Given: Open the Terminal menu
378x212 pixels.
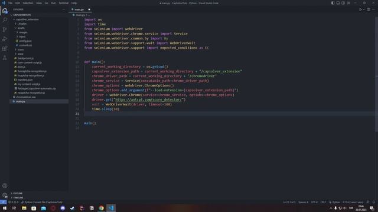Looking at the screenshot, I should (64, 3).
